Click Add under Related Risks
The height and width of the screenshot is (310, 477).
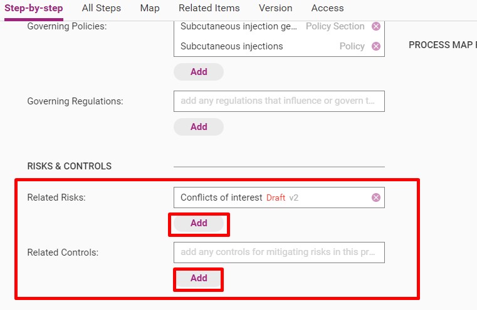tap(199, 223)
